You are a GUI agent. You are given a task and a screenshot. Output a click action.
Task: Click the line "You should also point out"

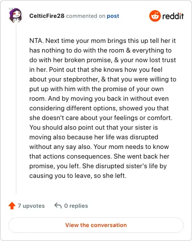pos(94,127)
